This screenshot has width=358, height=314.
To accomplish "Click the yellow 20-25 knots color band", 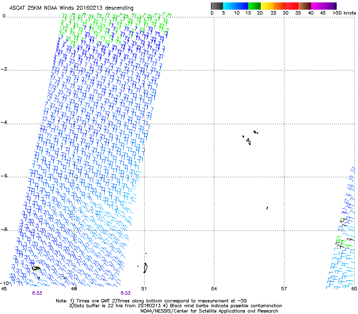I will click(x=267, y=6).
